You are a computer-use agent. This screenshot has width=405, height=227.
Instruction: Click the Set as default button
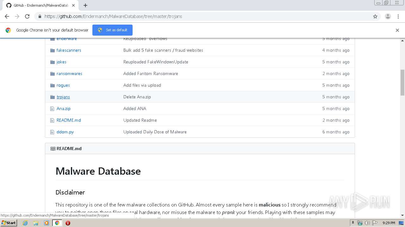[112, 30]
